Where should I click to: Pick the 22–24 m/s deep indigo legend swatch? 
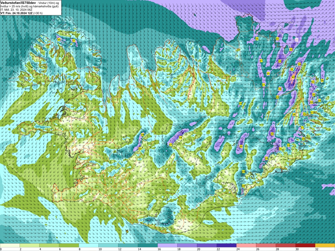(x=227, y=245)
